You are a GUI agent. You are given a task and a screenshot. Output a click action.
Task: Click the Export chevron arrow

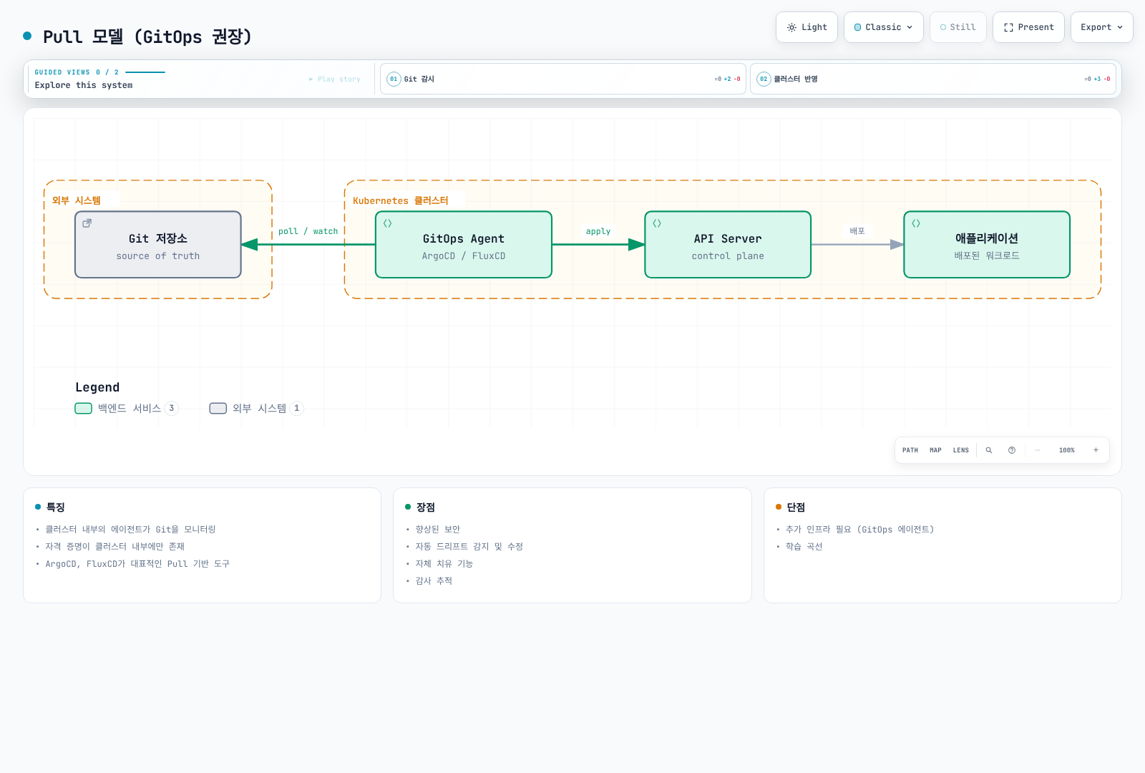pos(1120,27)
